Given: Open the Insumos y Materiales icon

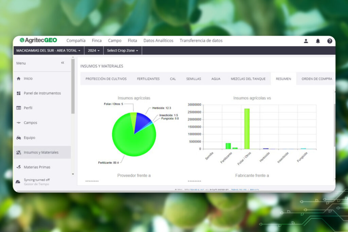Looking at the screenshot, I should pos(18,152).
